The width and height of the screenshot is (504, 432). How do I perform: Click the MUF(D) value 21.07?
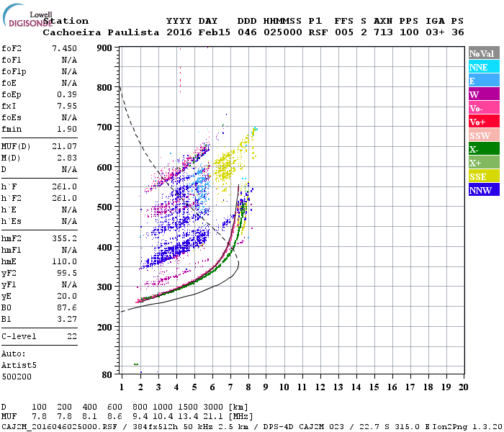click(64, 146)
